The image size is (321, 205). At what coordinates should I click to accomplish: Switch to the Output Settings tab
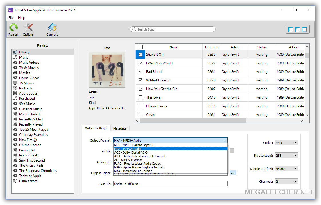coord(96,128)
